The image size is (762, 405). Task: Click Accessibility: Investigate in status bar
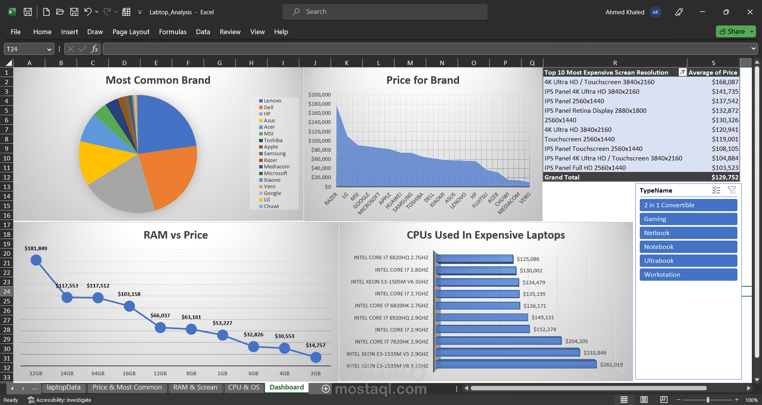(60, 400)
